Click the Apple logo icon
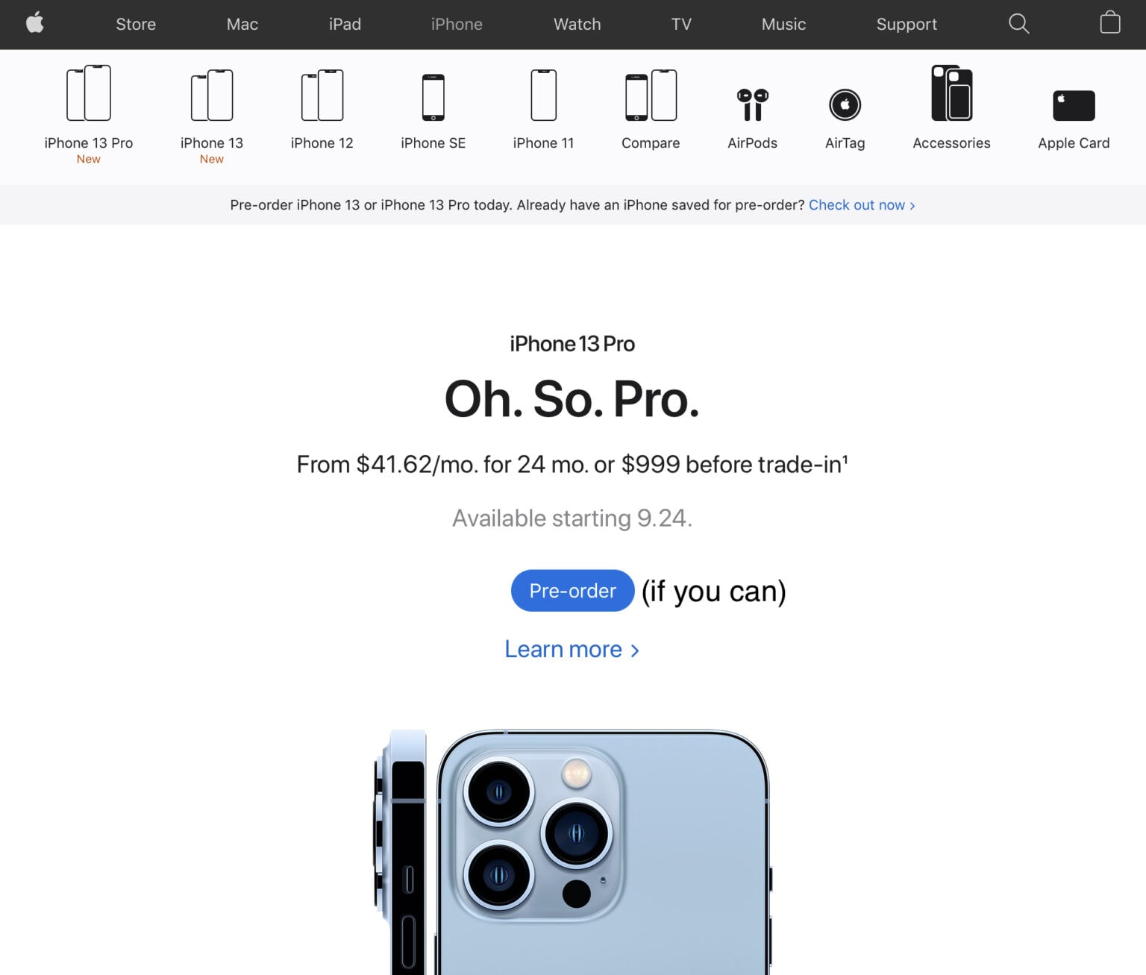The image size is (1146, 975). click(x=35, y=23)
